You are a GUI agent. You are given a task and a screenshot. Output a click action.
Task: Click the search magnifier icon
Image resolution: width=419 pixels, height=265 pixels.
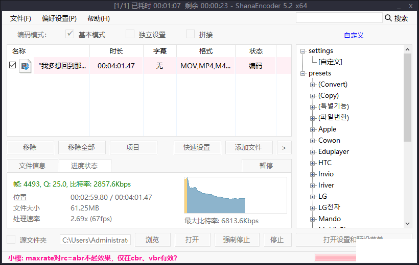click(388, 18)
